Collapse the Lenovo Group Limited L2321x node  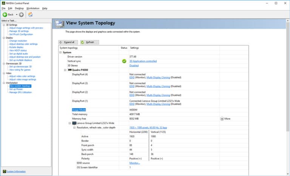pyautogui.click(x=70, y=123)
